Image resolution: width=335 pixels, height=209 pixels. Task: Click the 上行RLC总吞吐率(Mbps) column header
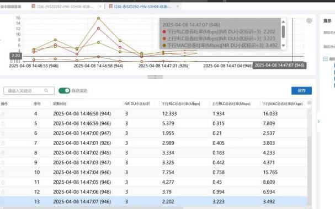[231, 104]
